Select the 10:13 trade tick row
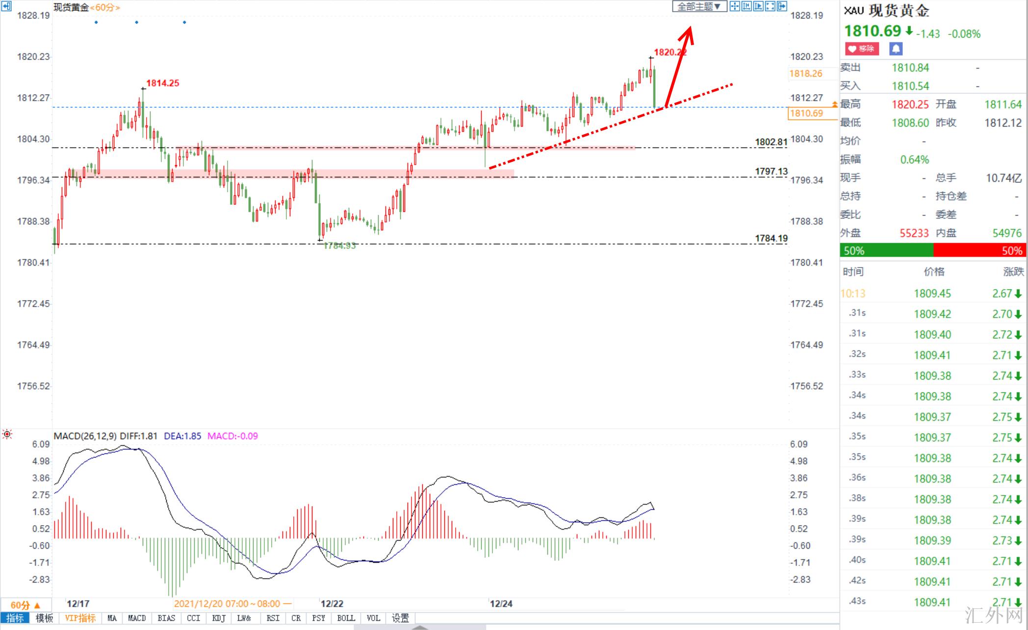This screenshot has height=630, width=1028. (932, 293)
